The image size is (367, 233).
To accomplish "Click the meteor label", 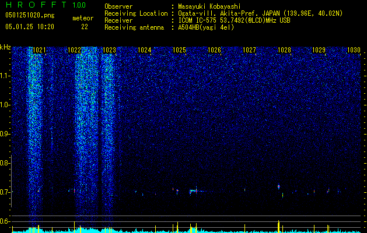I will point(83,18).
